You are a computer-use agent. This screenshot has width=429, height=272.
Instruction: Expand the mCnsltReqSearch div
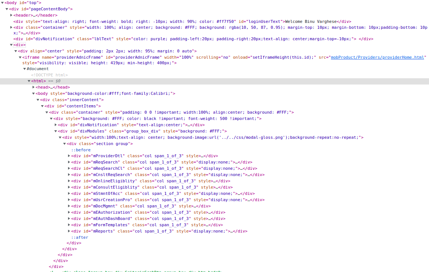[x=69, y=175]
